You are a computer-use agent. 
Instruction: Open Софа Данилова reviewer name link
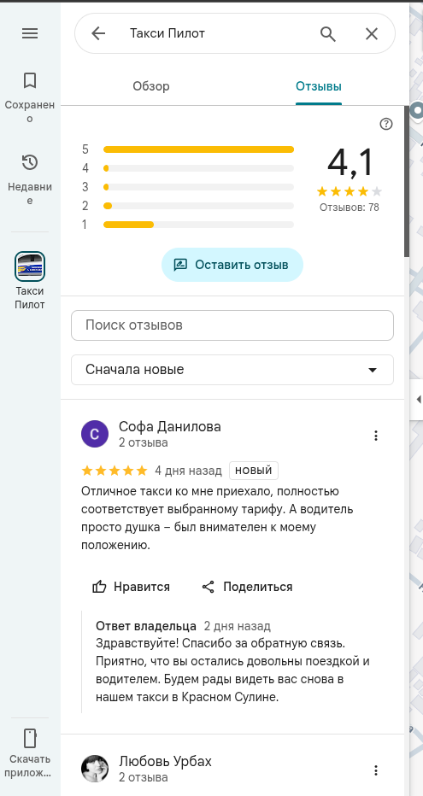point(170,426)
